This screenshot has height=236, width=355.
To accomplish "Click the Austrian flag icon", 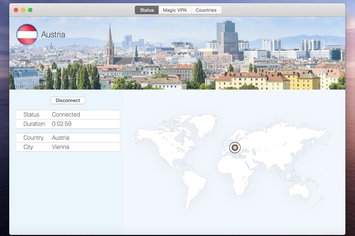I will click(27, 34).
